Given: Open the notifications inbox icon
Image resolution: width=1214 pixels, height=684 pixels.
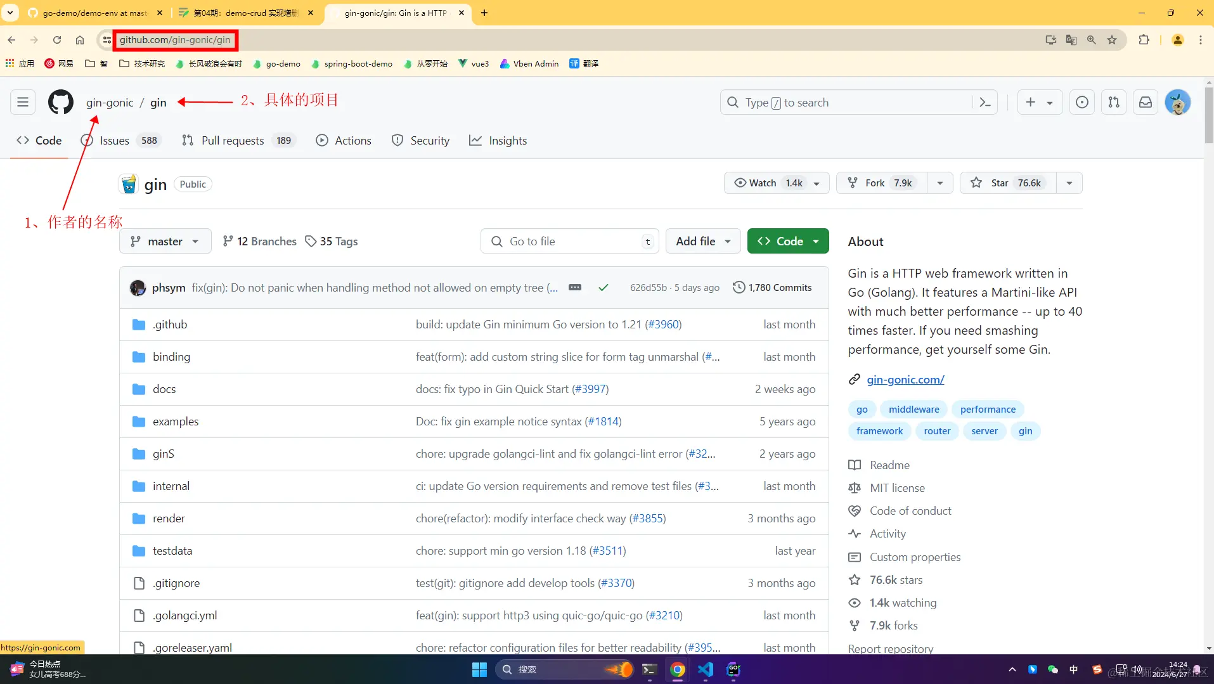Looking at the screenshot, I should pyautogui.click(x=1146, y=102).
